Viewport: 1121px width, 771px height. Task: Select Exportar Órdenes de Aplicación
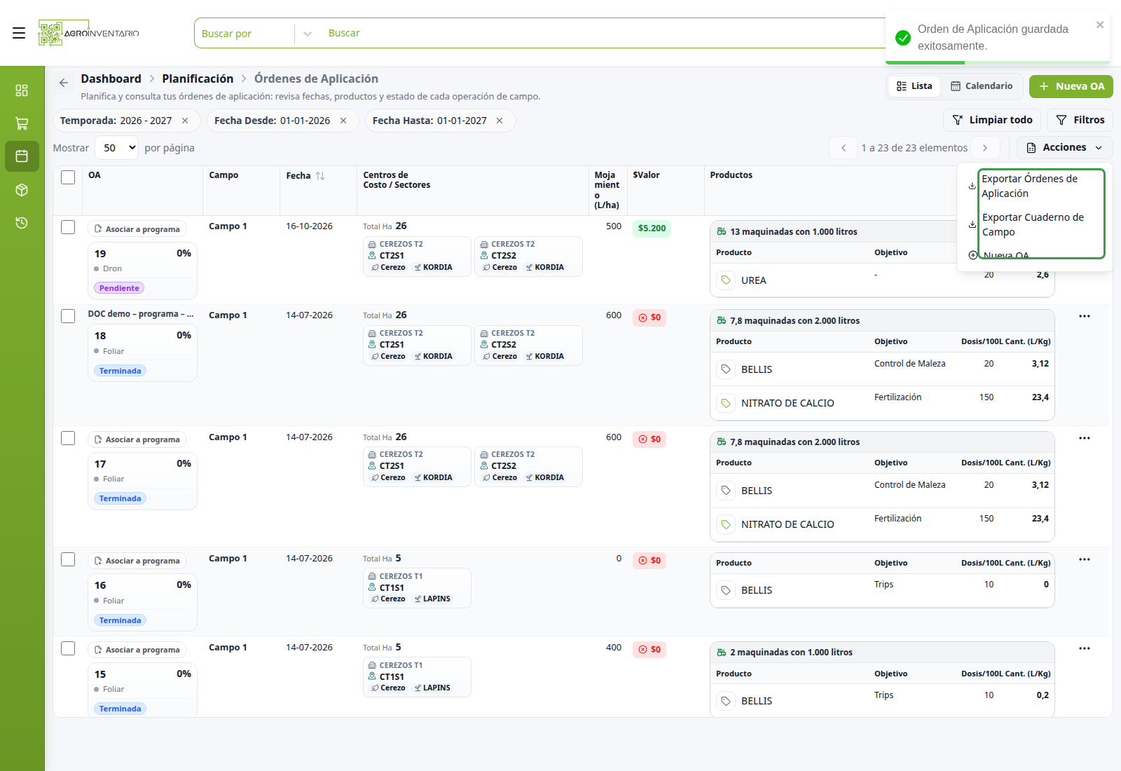click(x=1035, y=186)
